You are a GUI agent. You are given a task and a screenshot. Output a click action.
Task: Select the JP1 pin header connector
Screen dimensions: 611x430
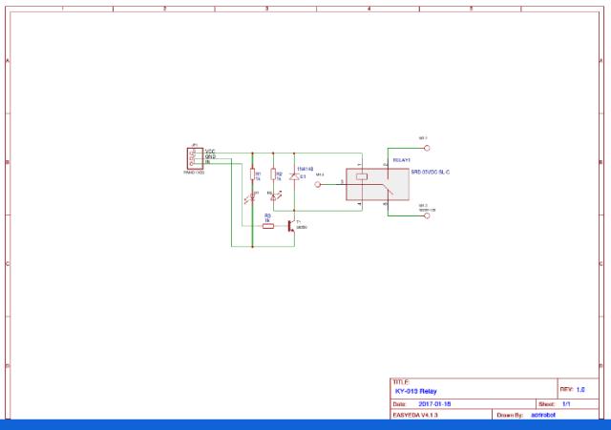193,157
